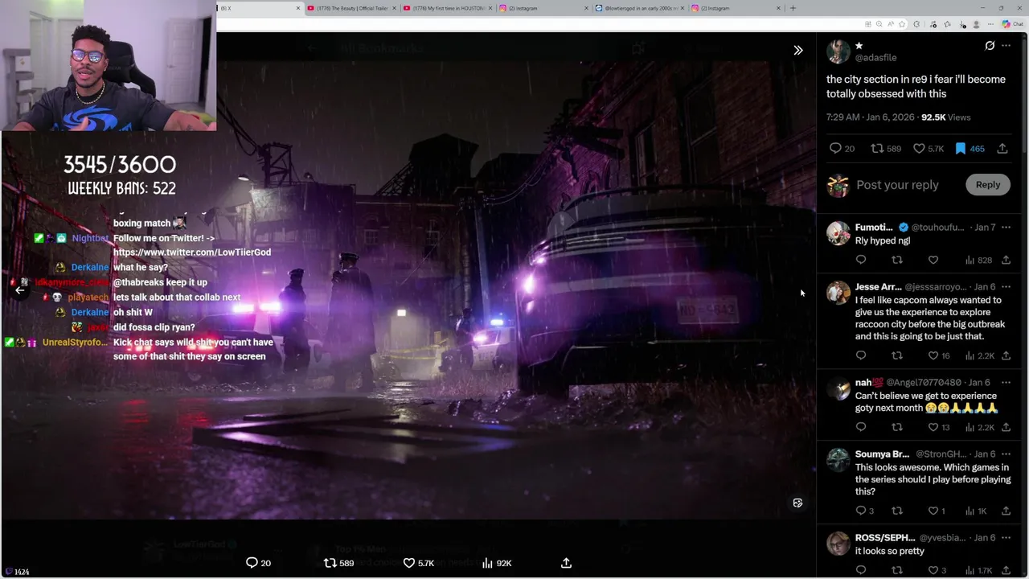This screenshot has height=579, width=1029.
Task: Collapse the side panel with double-chevron icon
Action: click(798, 50)
